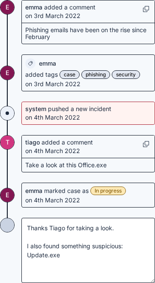Select the 'case' tag badge
155x283 pixels.
pos(69,75)
